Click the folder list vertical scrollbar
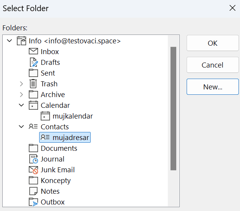 click(x=174, y=109)
